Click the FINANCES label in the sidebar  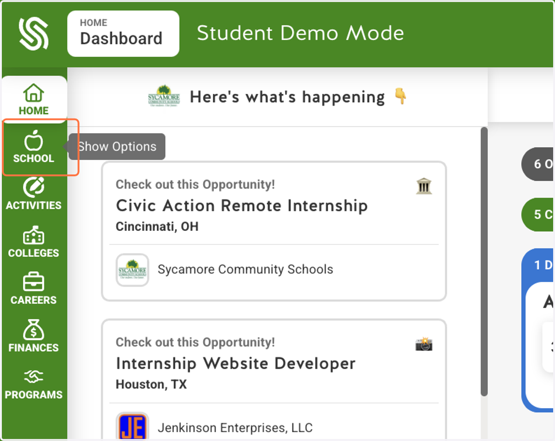coord(34,348)
